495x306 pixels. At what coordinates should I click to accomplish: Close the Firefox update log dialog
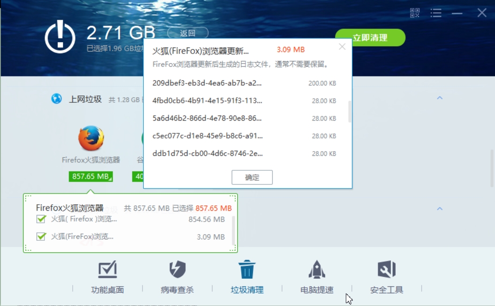tap(342, 47)
